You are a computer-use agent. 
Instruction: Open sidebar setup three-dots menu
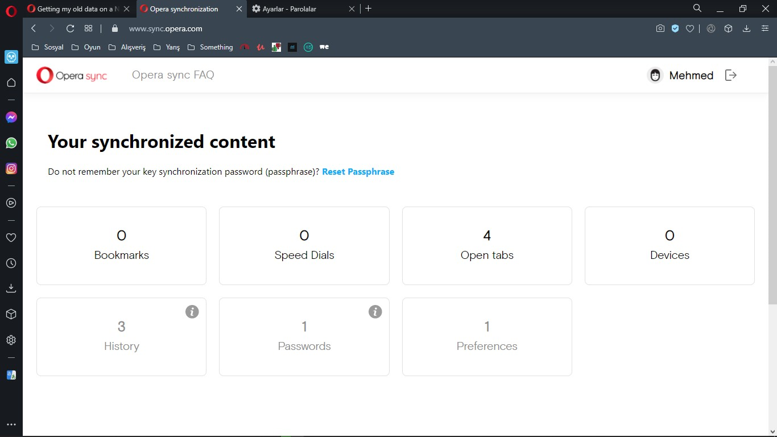tap(11, 424)
